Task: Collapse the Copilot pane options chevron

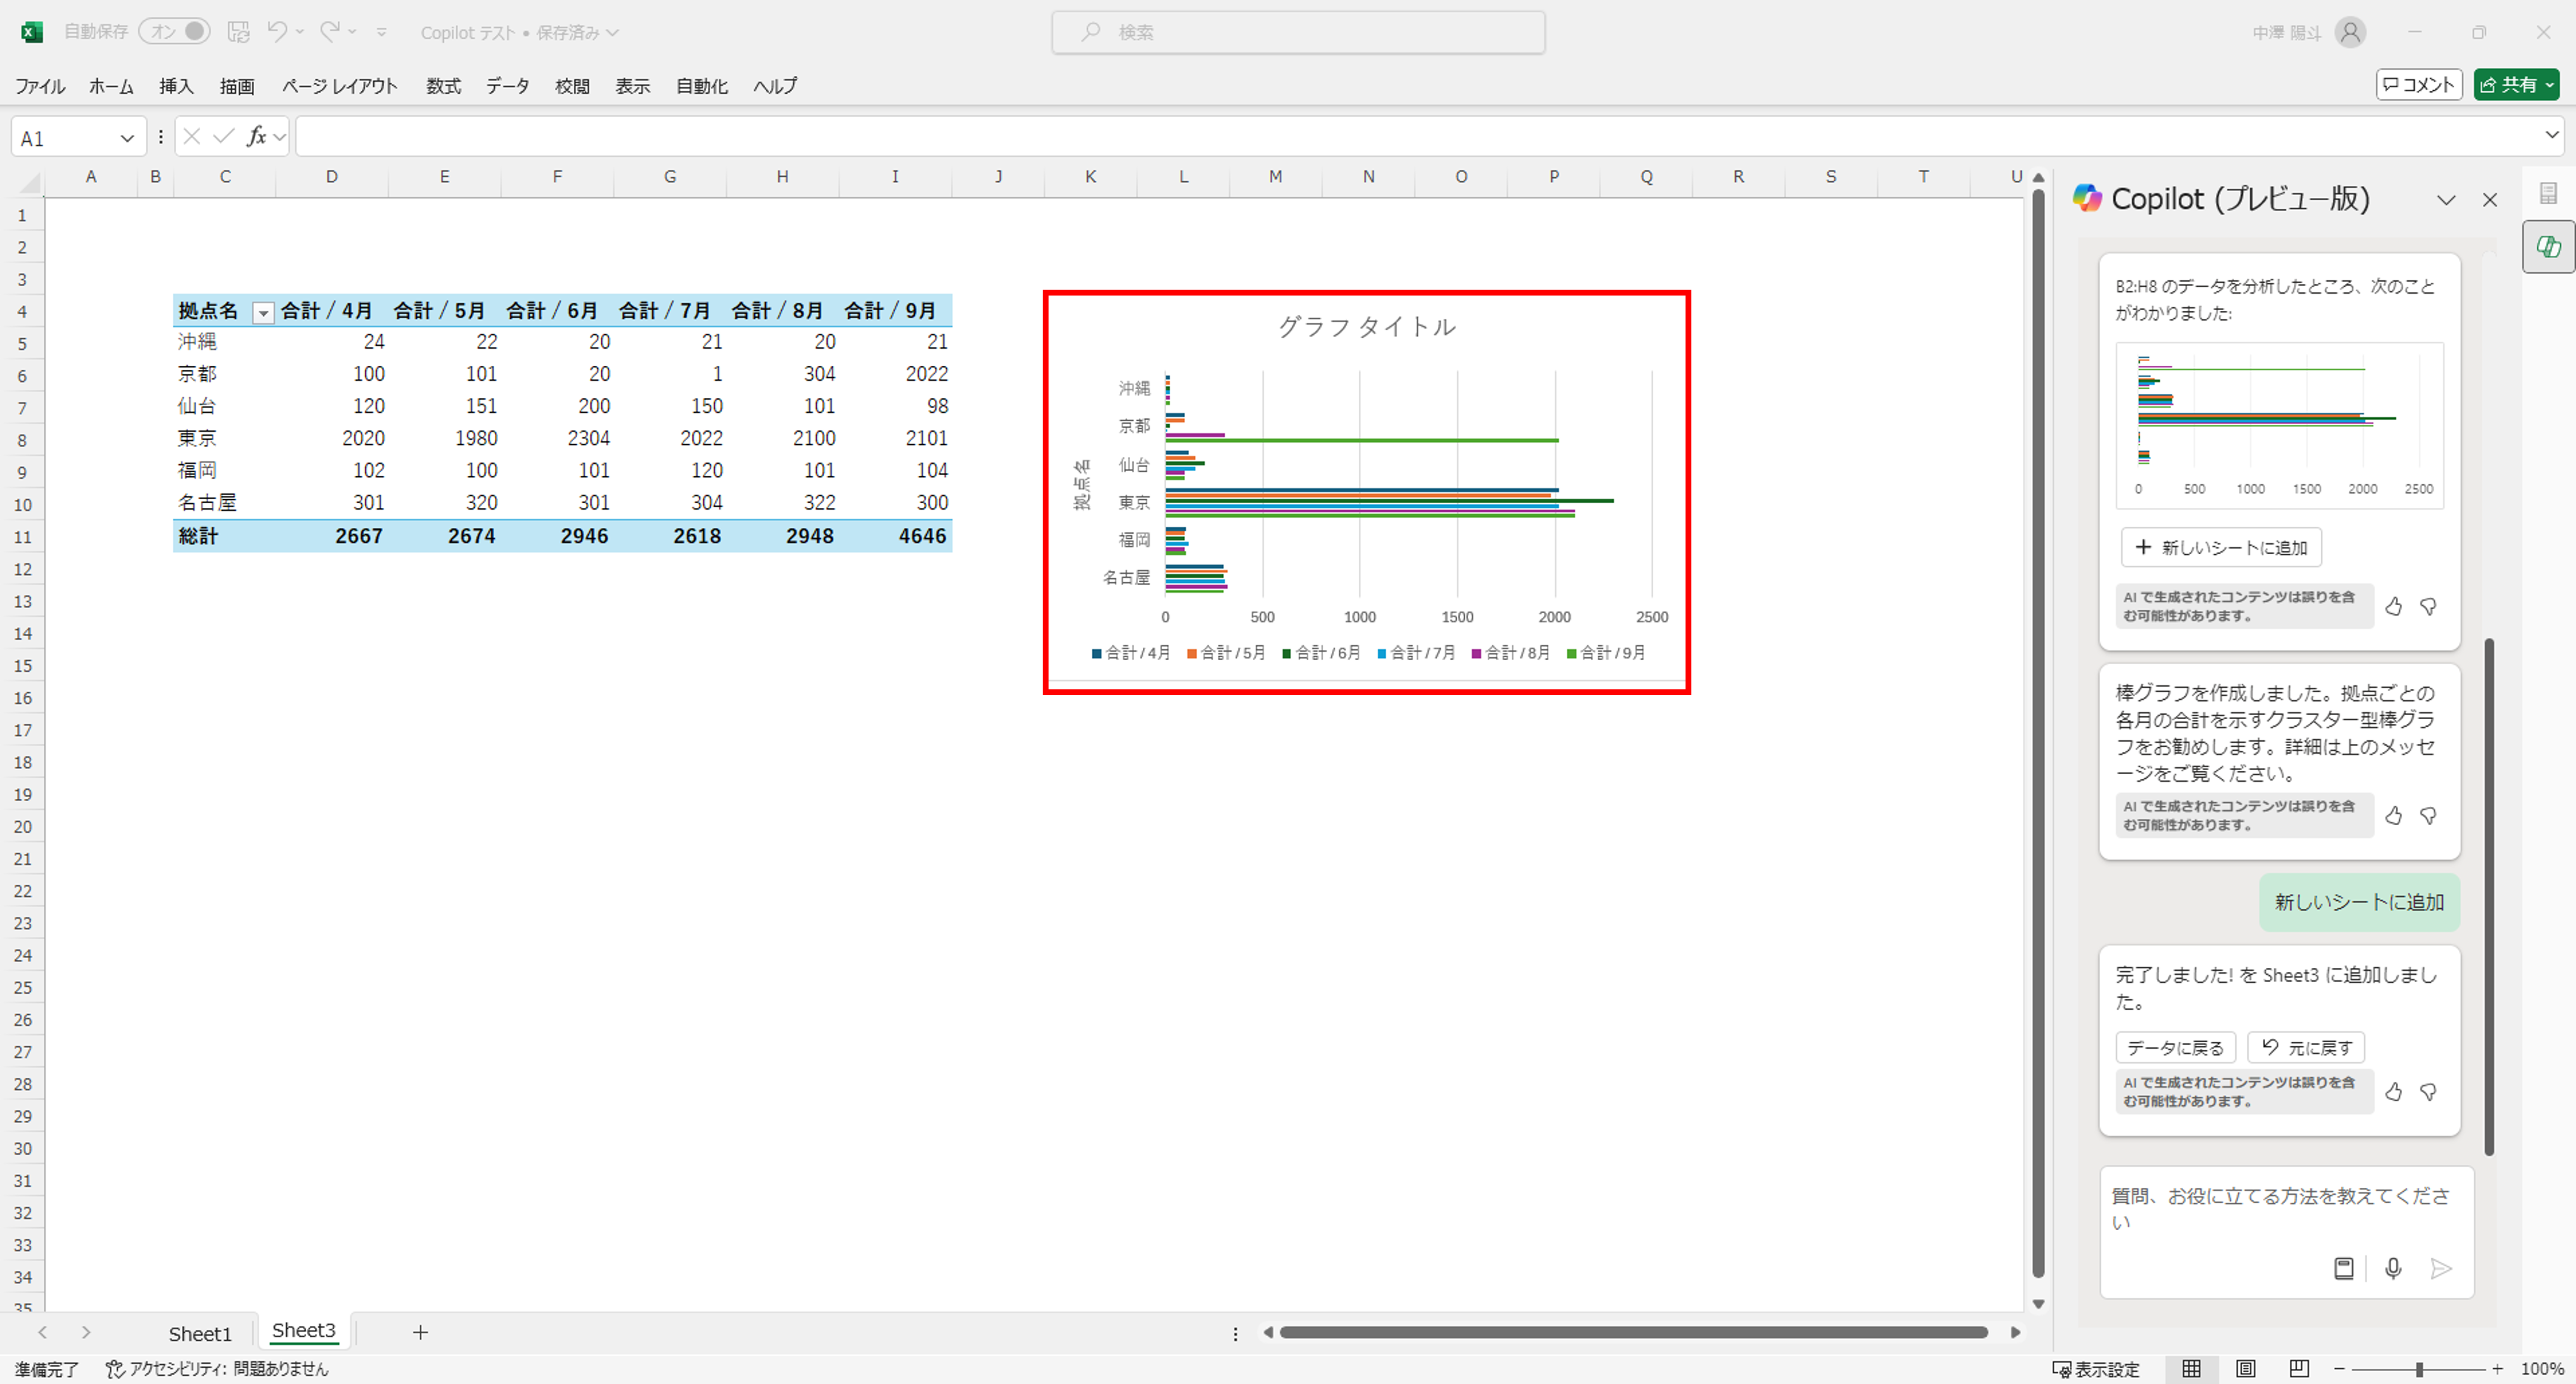Action: 2446,200
